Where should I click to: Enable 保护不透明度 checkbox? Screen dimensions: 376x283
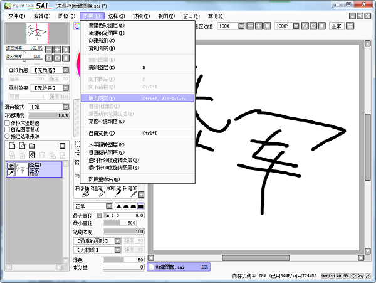click(7, 124)
